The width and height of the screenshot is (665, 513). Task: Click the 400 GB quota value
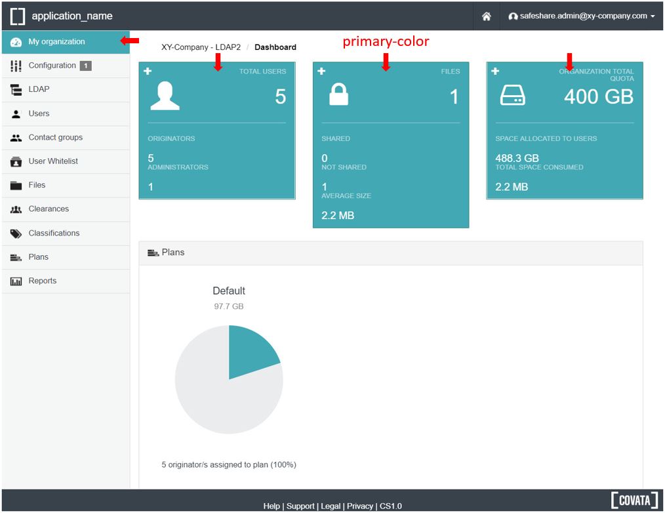pos(598,96)
